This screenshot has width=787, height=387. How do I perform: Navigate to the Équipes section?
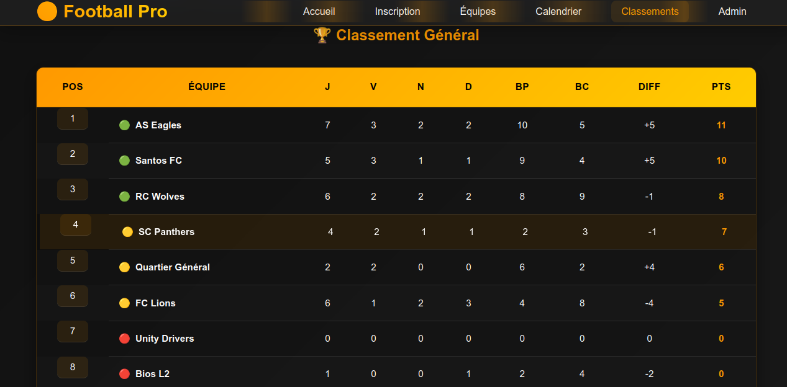(x=478, y=11)
